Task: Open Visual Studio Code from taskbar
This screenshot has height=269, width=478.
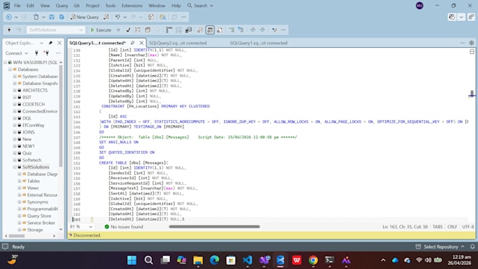Action: point(247,260)
